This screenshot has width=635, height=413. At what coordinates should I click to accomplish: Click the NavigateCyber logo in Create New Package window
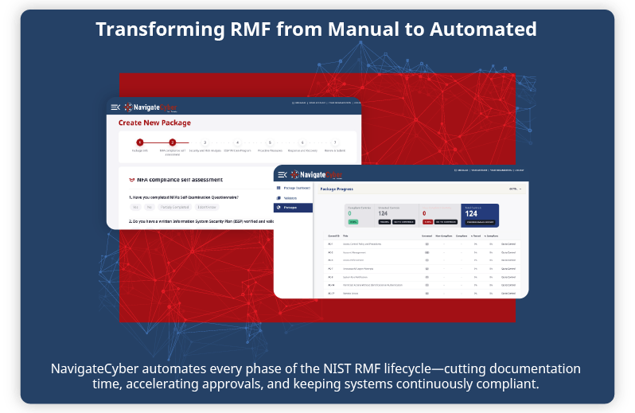click(x=150, y=107)
